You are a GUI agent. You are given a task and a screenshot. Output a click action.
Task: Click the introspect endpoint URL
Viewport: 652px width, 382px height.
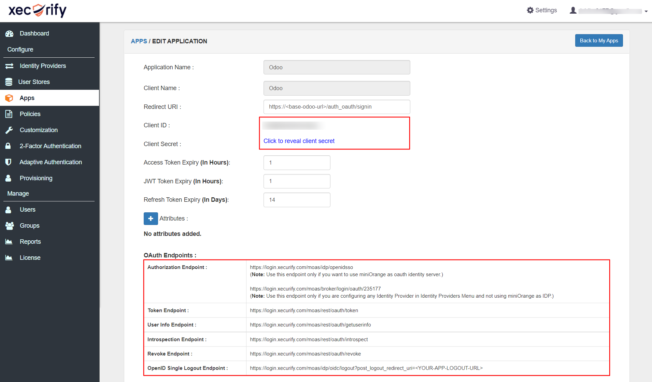[x=309, y=339]
